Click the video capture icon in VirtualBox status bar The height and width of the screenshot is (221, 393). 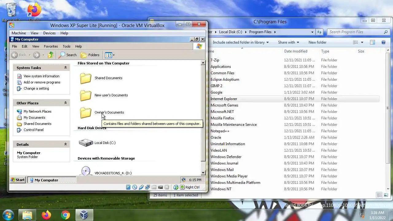point(160,187)
